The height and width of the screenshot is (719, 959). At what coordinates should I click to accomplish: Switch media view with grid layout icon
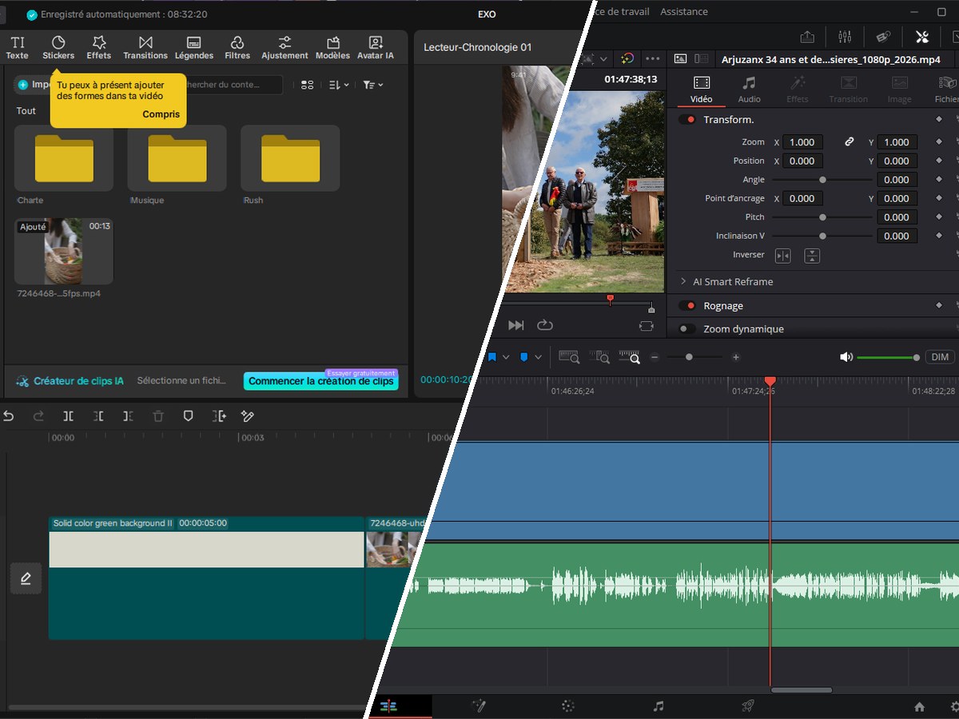tap(307, 85)
